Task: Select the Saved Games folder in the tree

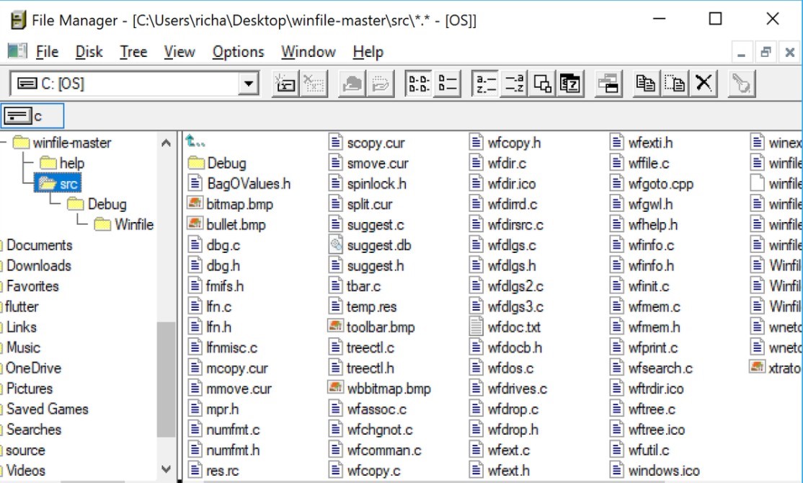Action: click(47, 409)
